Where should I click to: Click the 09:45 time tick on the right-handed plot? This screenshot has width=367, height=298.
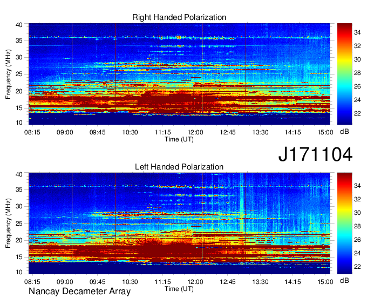point(97,132)
